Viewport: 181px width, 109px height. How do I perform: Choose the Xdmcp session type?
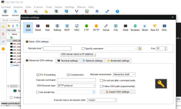pos(57,28)
